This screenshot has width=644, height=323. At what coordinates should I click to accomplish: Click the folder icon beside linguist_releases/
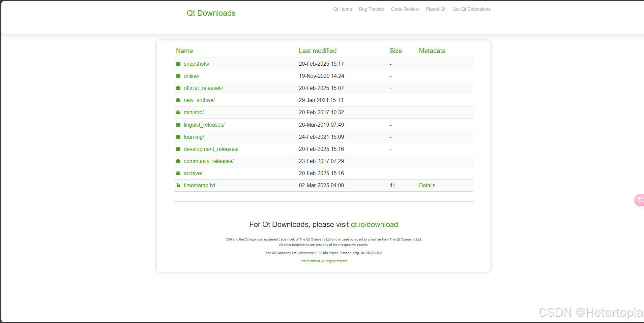coord(178,125)
